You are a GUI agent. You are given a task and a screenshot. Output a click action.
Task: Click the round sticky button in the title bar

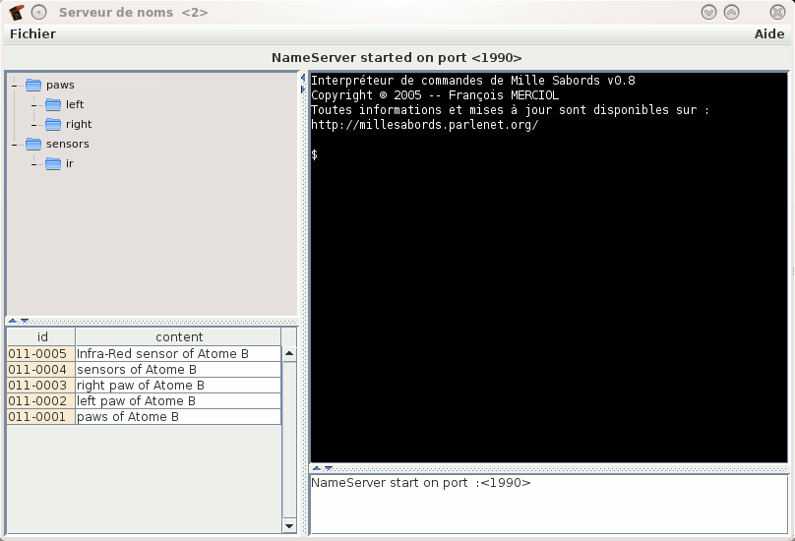coord(39,12)
